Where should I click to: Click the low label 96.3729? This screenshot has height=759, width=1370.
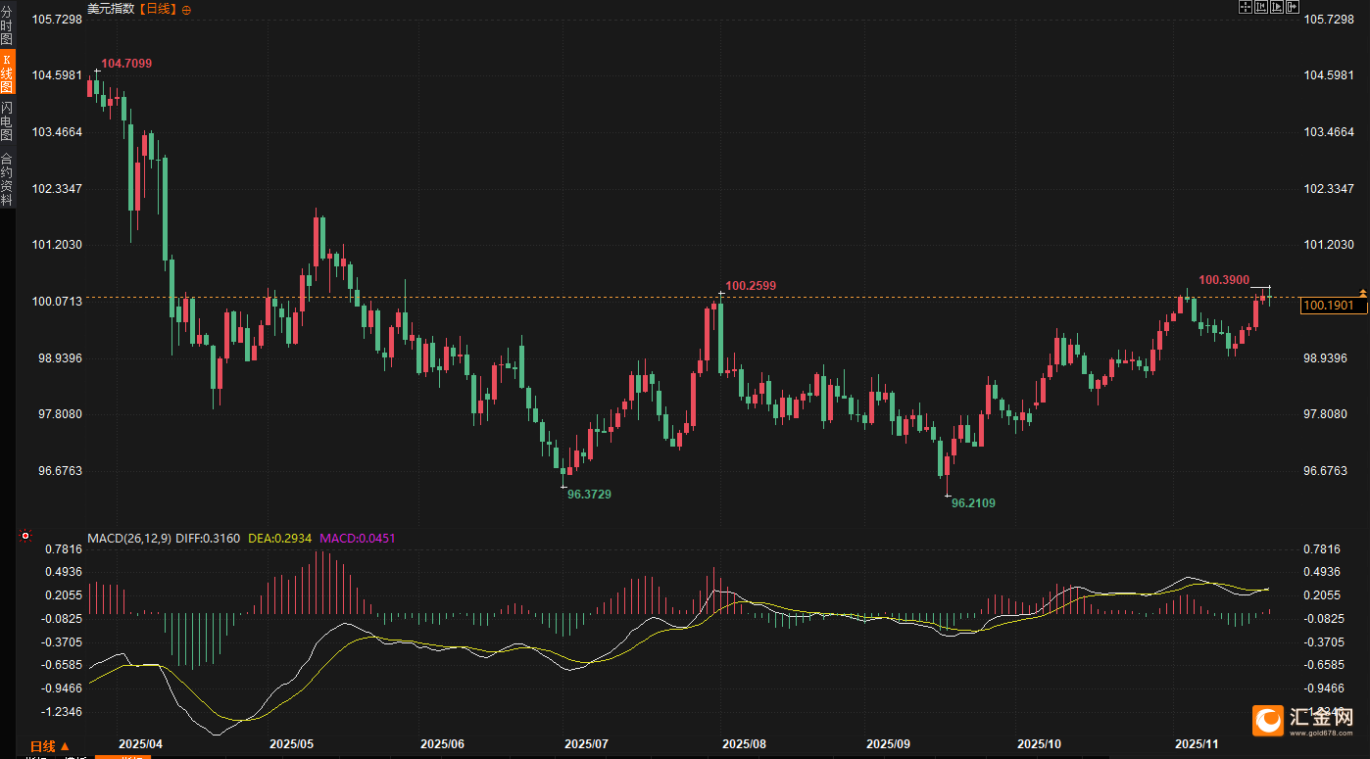tap(589, 495)
